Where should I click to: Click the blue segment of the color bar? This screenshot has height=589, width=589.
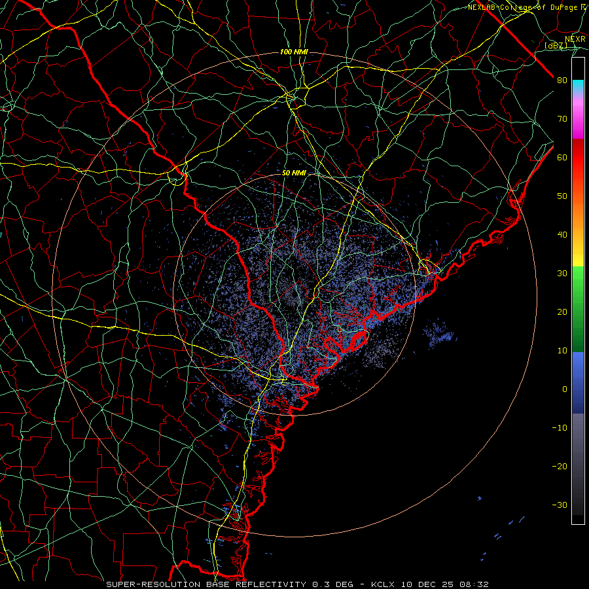(x=578, y=383)
